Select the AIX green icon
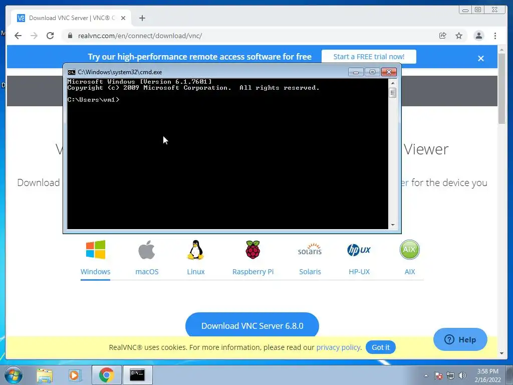513x385 pixels. point(409,250)
